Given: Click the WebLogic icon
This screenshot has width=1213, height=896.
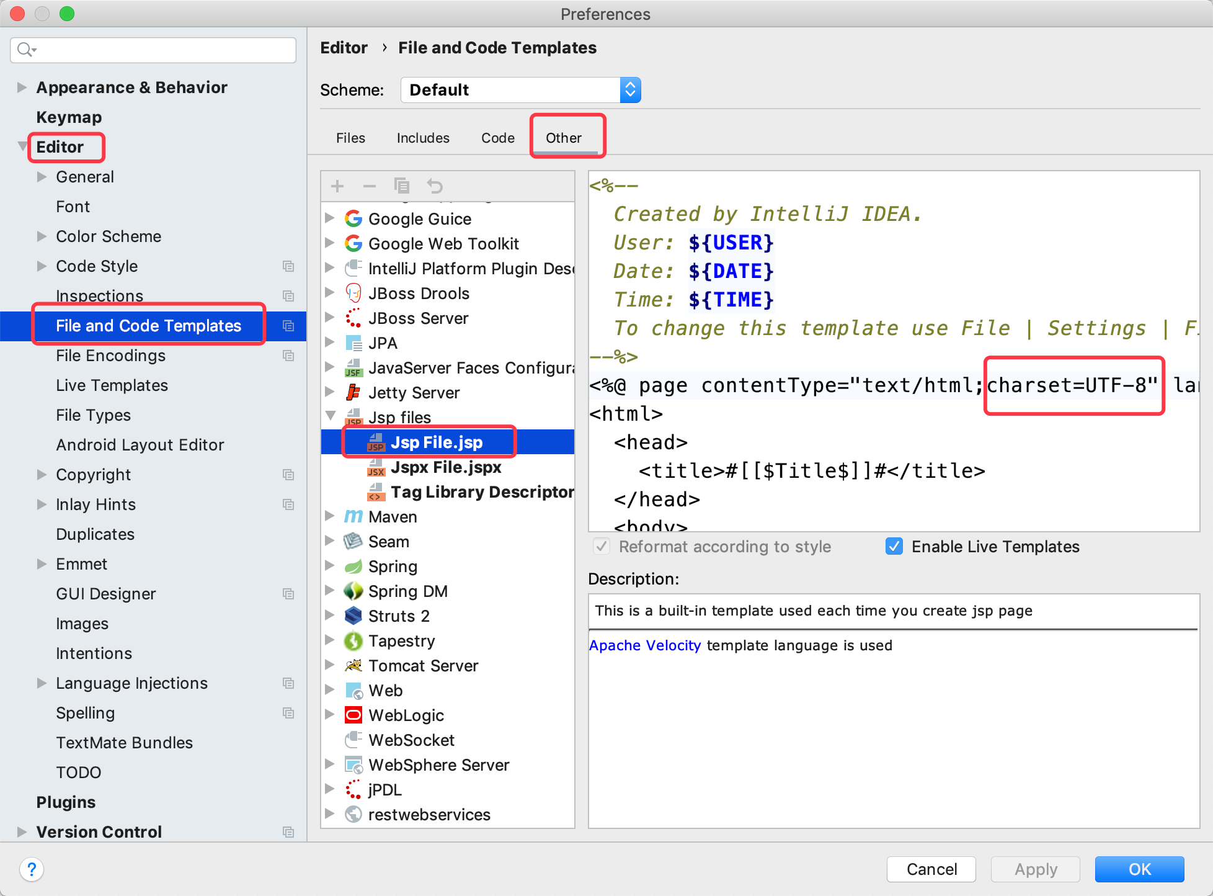Looking at the screenshot, I should [x=353, y=715].
